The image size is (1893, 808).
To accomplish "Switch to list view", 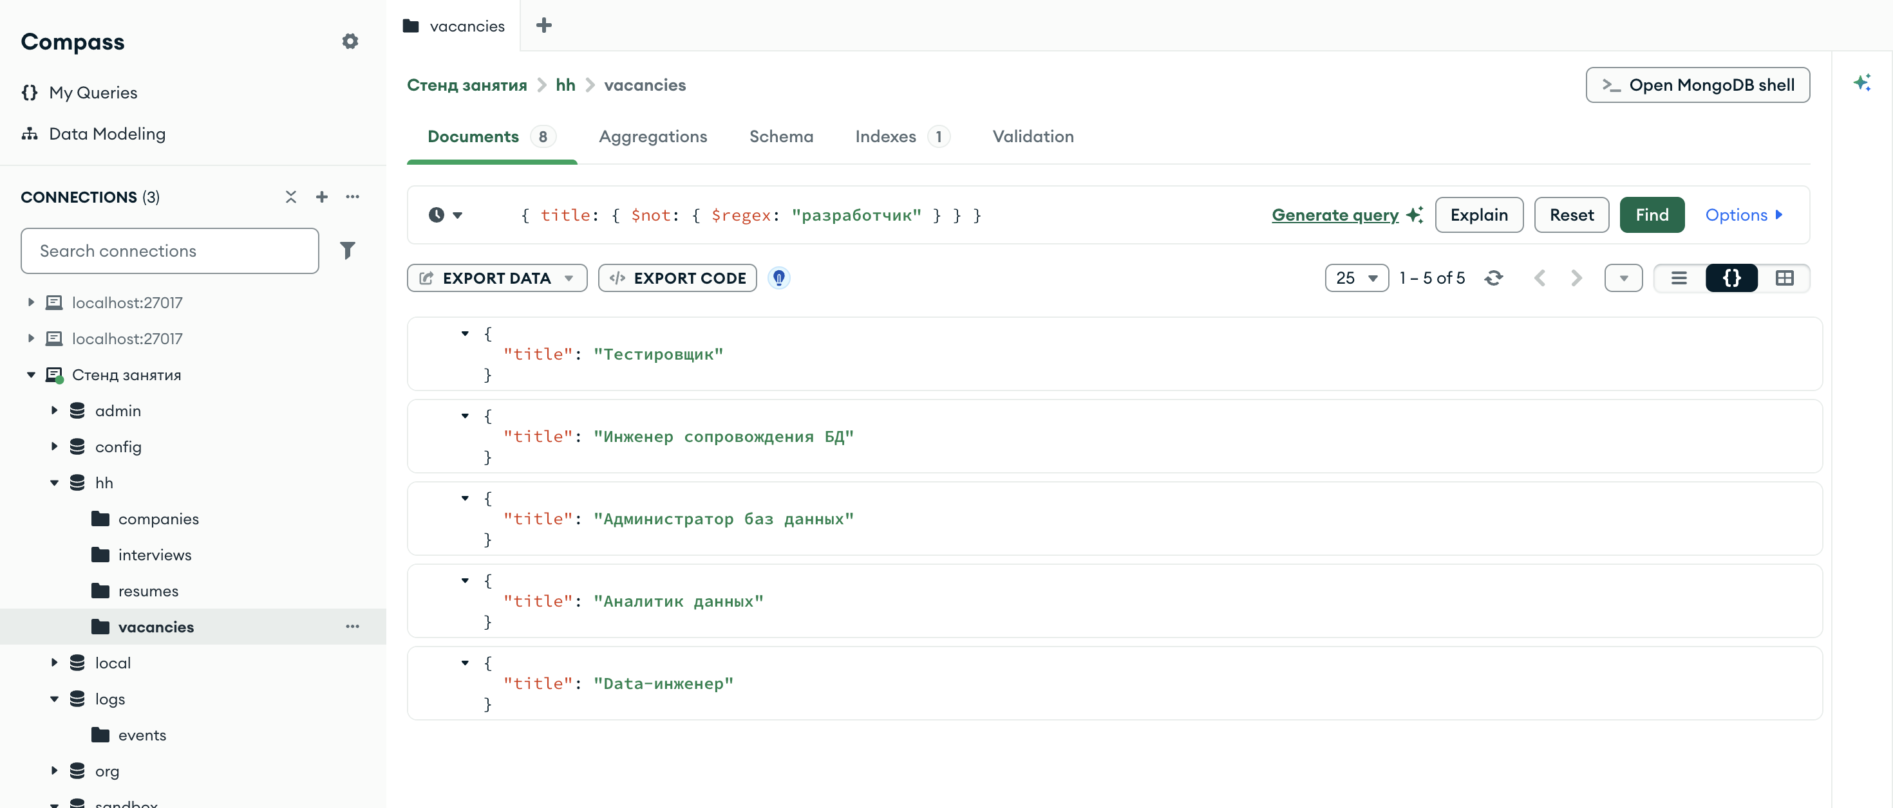I will pyautogui.click(x=1679, y=279).
